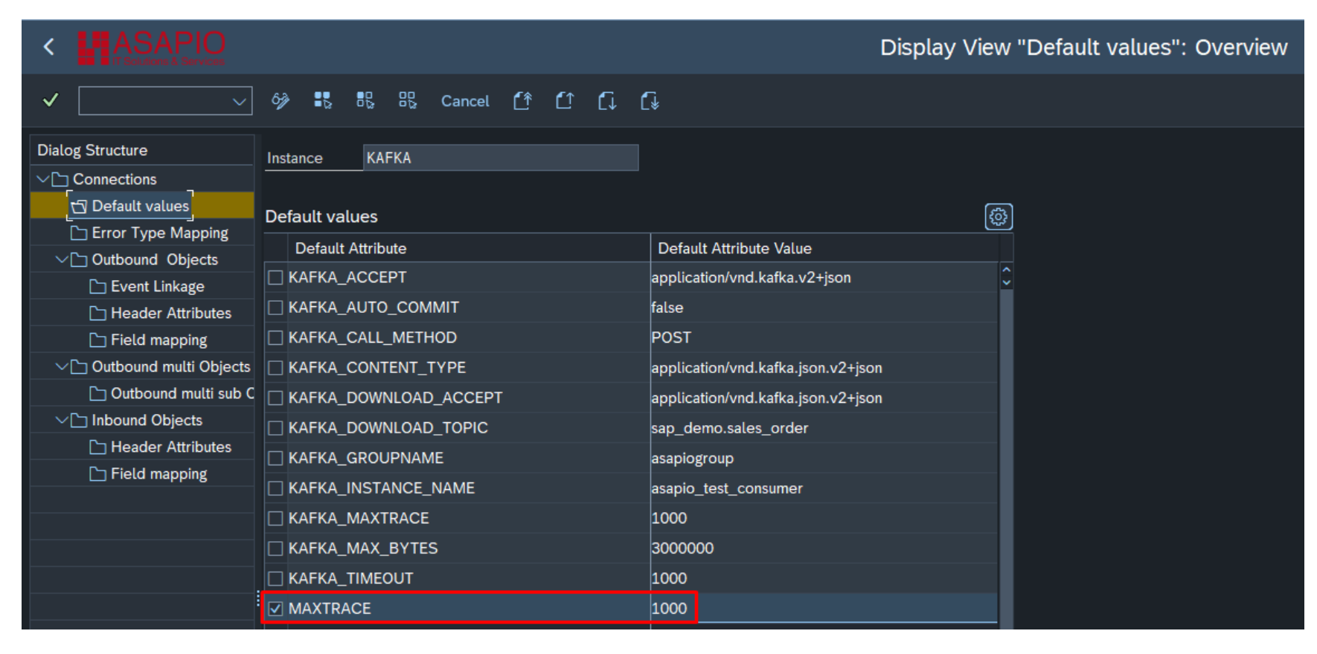Click Default values open folder icon
The height and width of the screenshot is (654, 1317).
(79, 207)
